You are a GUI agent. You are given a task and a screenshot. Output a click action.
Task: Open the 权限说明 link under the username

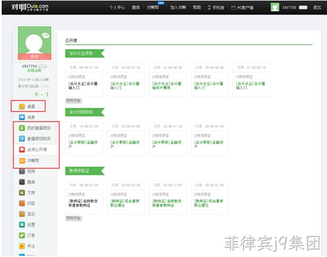click(34, 71)
